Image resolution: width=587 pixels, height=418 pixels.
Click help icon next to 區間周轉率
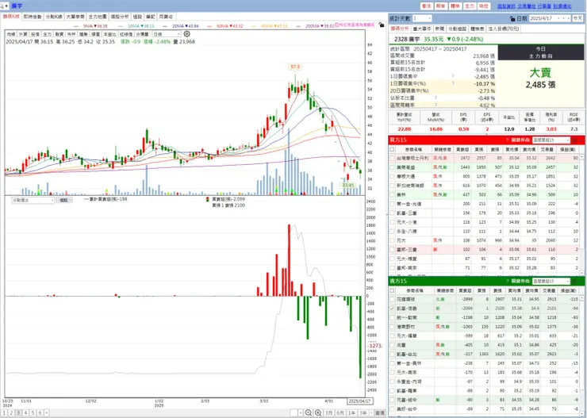point(435,105)
